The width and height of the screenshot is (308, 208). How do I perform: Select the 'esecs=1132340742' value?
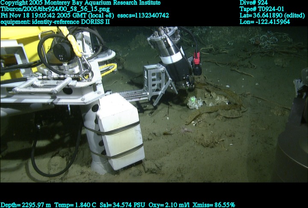pyautogui.click(x=143, y=15)
